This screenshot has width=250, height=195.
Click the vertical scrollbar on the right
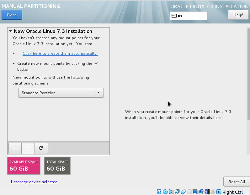[x=248, y=74]
